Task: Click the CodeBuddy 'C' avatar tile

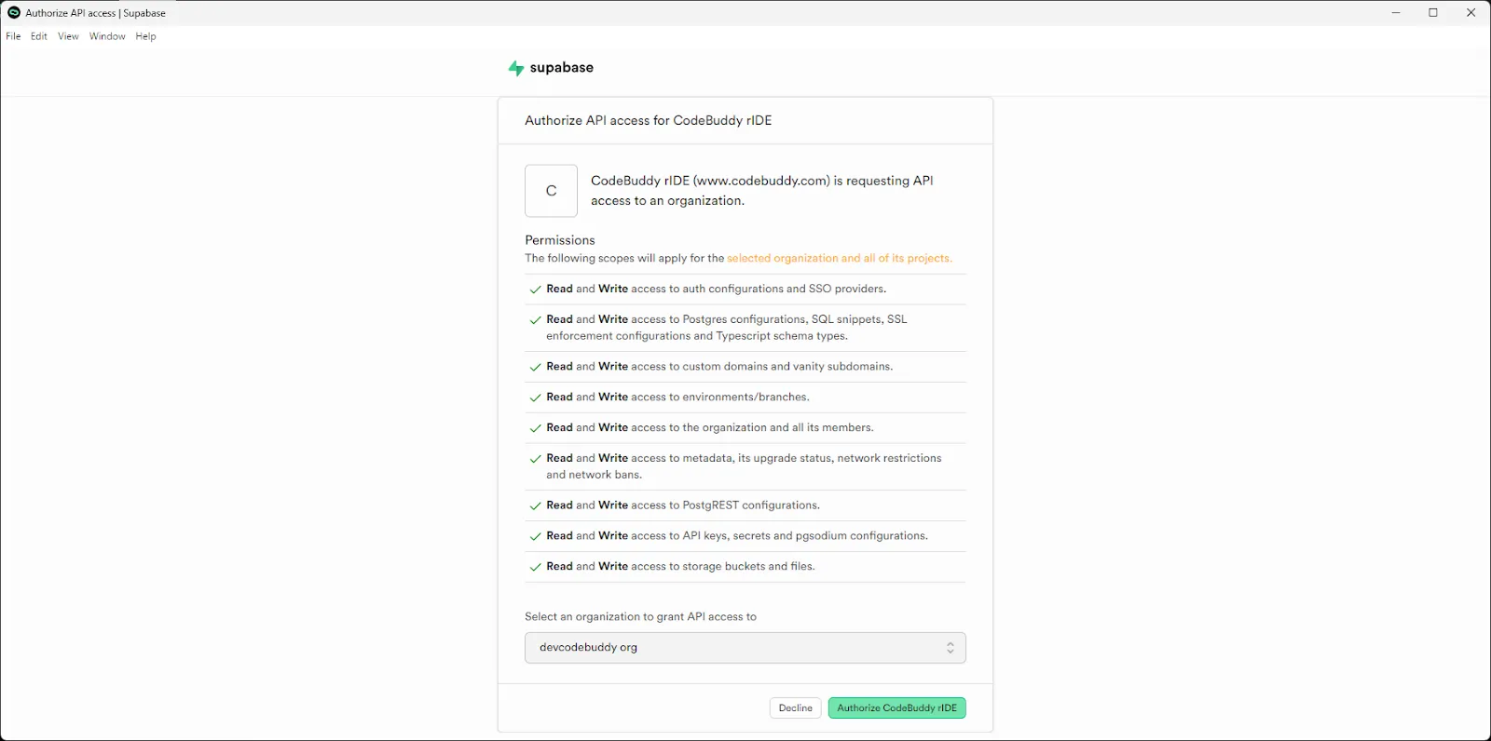Action: tap(551, 191)
